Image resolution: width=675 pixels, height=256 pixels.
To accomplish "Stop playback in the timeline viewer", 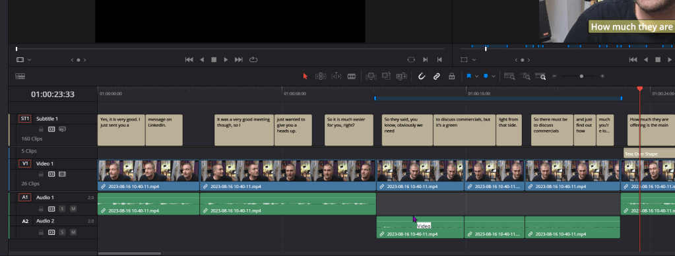I will [x=659, y=60].
